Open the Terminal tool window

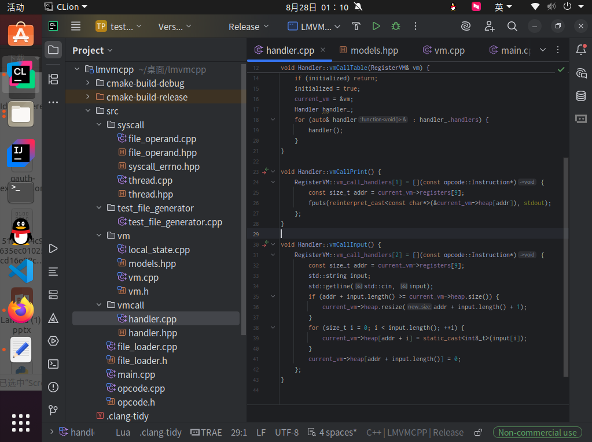[53, 364]
